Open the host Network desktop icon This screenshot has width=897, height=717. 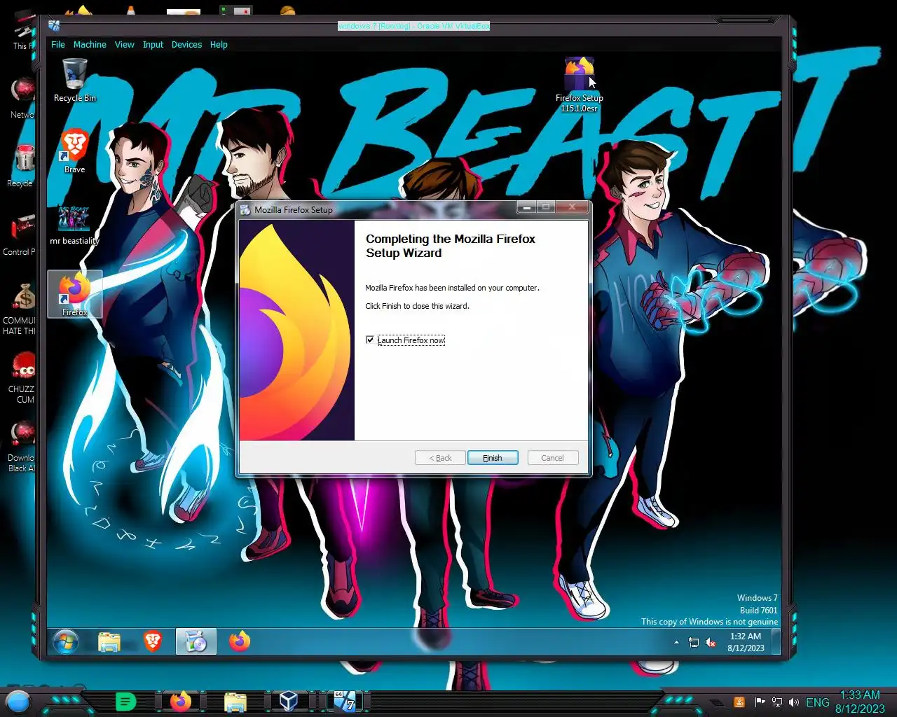(21, 98)
